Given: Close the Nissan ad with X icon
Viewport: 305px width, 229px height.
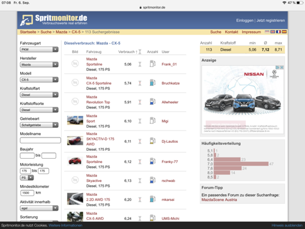Looking at the screenshot, I should tap(282, 67).
